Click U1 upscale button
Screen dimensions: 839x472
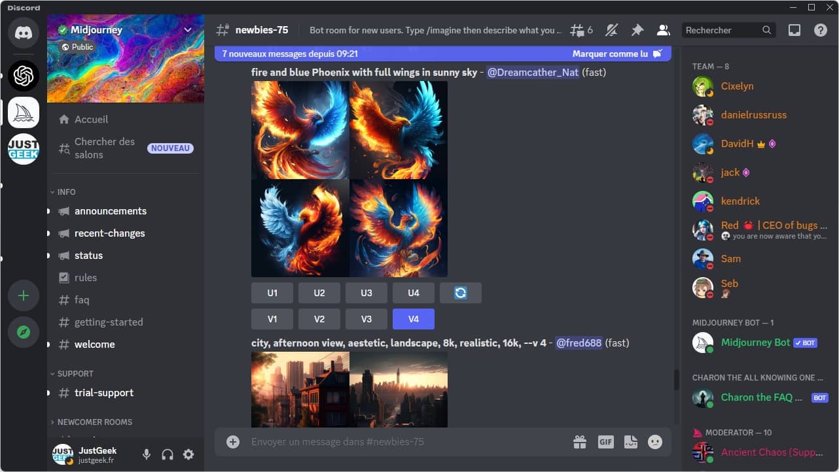[272, 293]
